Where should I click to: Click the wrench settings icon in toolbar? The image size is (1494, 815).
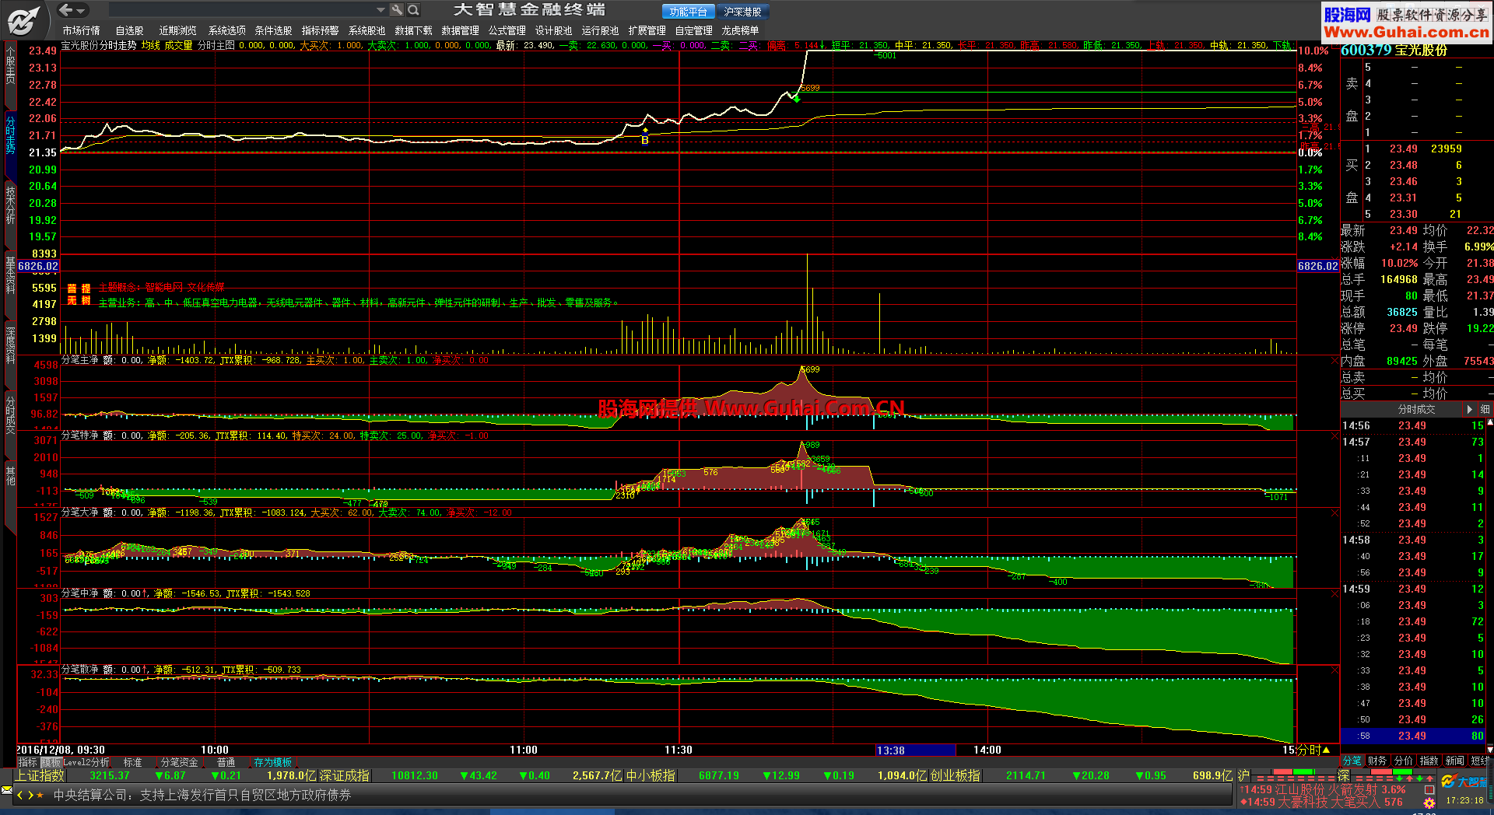click(397, 10)
